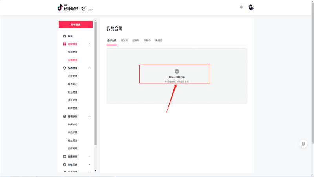Open 创作周报 in the sidebar
This screenshot has height=177, width=314.
tap(73, 149)
